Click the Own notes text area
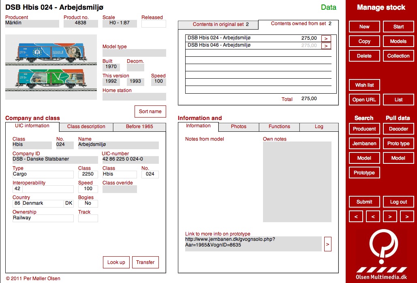The width and height of the screenshot is (417, 283). tap(297, 182)
